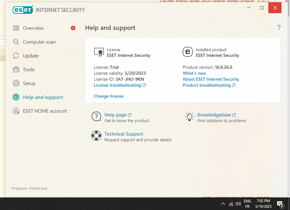Click the License certificate icon

99,52
